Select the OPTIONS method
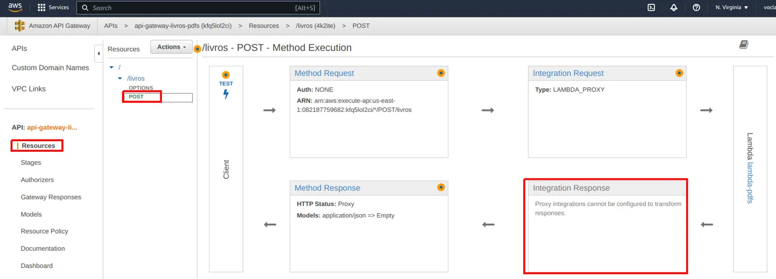The image size is (776, 279). [x=141, y=88]
